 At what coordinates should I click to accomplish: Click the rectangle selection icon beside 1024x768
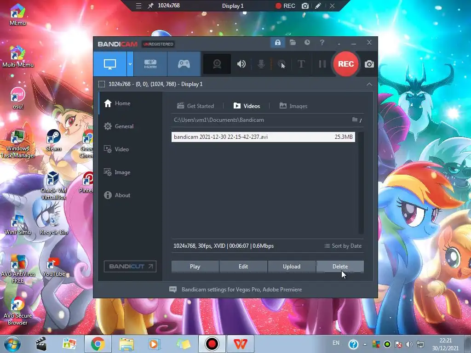tap(102, 84)
